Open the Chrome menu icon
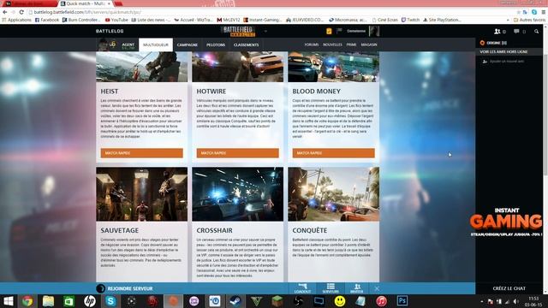Screen dimensions: 548x308 (x=544, y=12)
